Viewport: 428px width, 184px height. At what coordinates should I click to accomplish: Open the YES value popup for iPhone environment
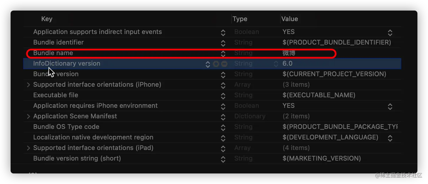pos(390,106)
